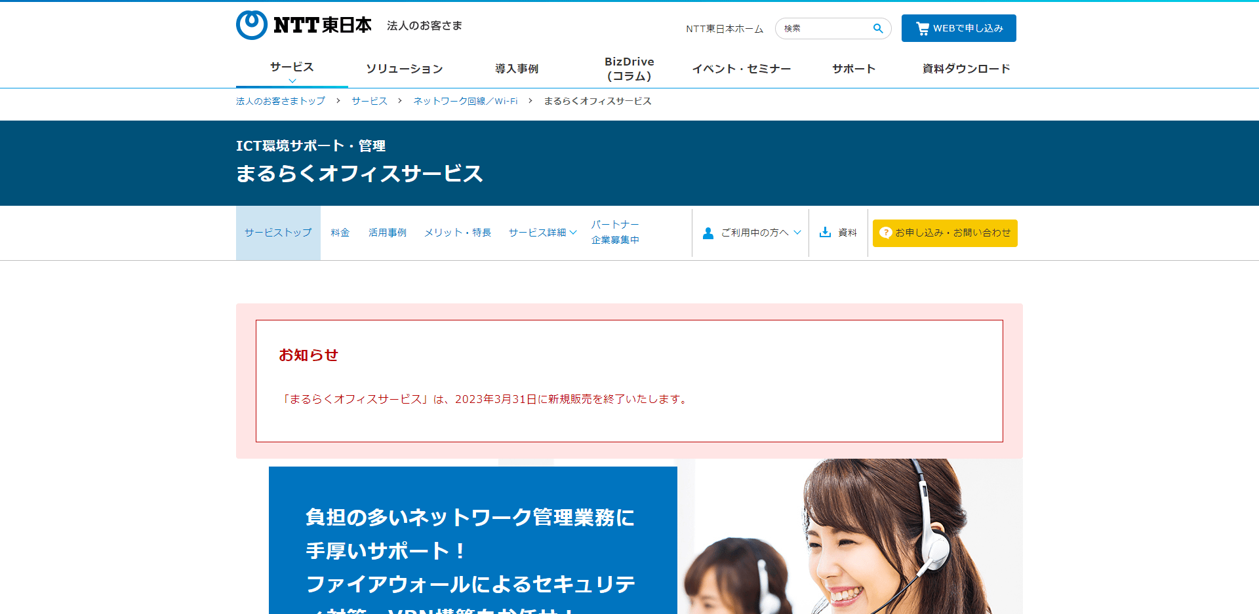Click the 法人のお客さま header text
The height and width of the screenshot is (614, 1259).
tap(424, 26)
